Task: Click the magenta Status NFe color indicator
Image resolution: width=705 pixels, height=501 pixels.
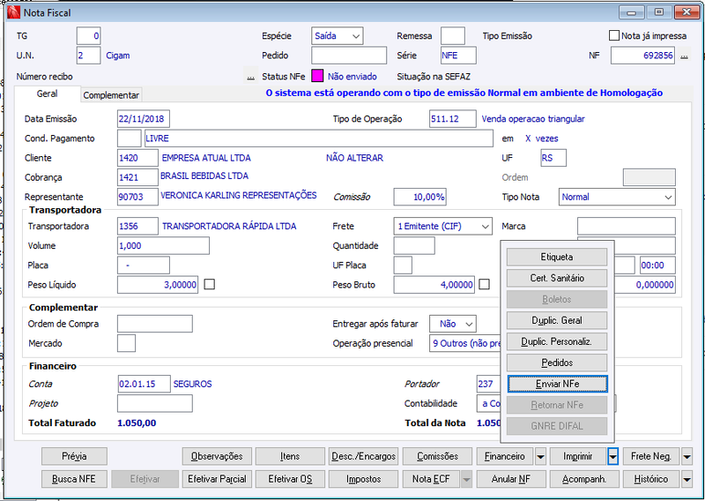Action: tap(317, 76)
